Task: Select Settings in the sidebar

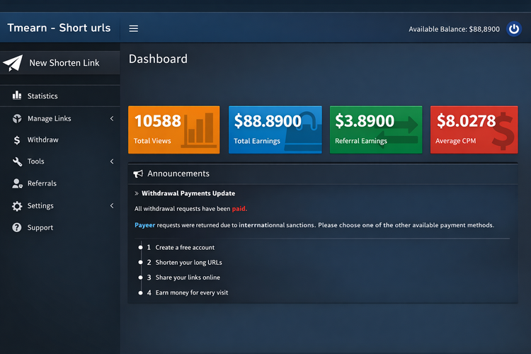Action: click(60, 205)
